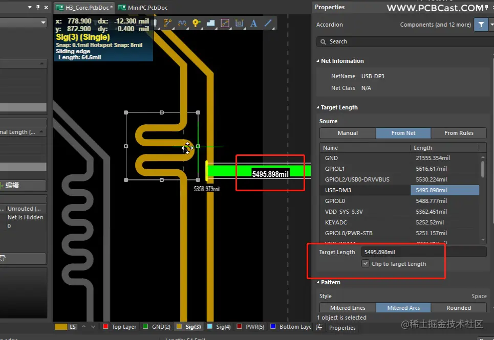Select the place text string tool
The height and width of the screenshot is (340, 494).
pyautogui.click(x=253, y=23)
